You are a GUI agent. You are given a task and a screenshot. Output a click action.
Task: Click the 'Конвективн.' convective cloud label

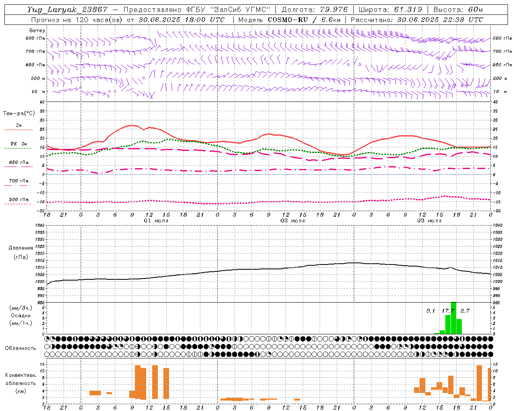click(21, 375)
